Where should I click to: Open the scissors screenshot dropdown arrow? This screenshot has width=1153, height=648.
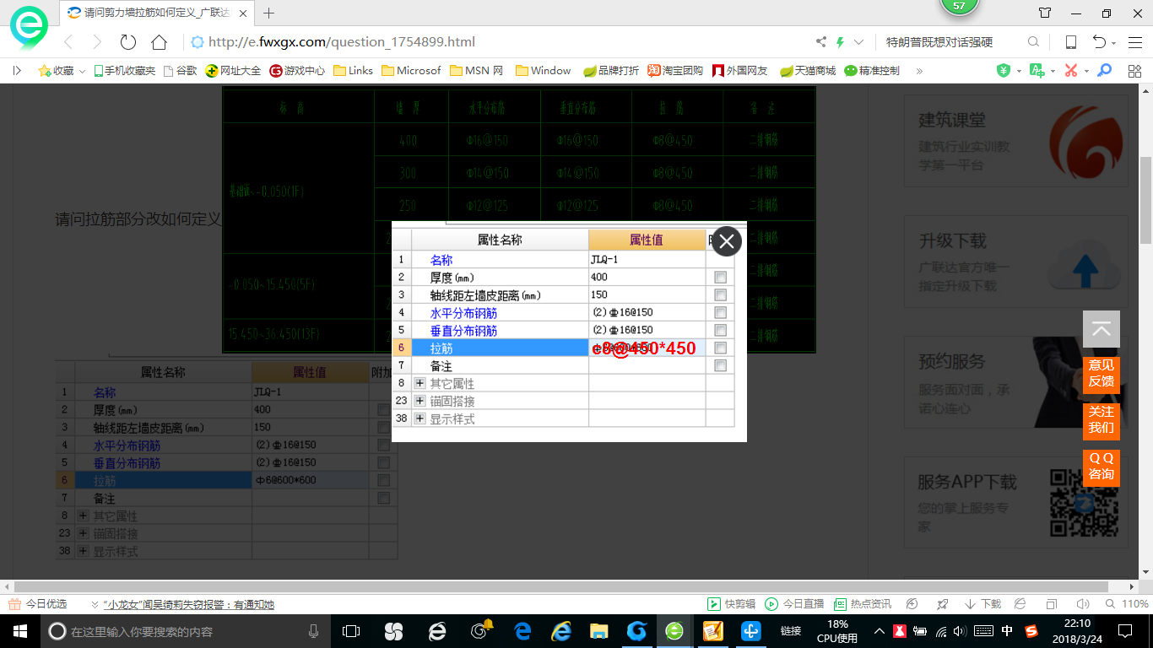pyautogui.click(x=1086, y=72)
